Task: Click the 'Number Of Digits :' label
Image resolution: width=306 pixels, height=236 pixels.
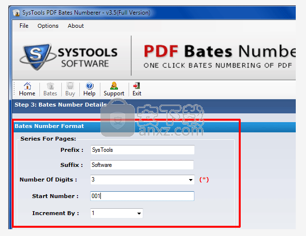Action: click(48, 180)
